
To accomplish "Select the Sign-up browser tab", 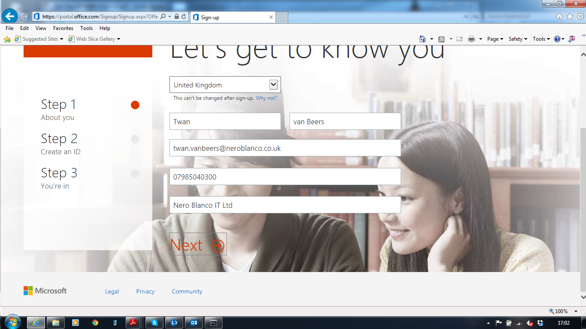I will tap(233, 17).
